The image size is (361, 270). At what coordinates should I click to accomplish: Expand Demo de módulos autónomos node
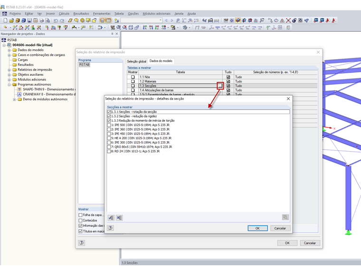(14, 99)
